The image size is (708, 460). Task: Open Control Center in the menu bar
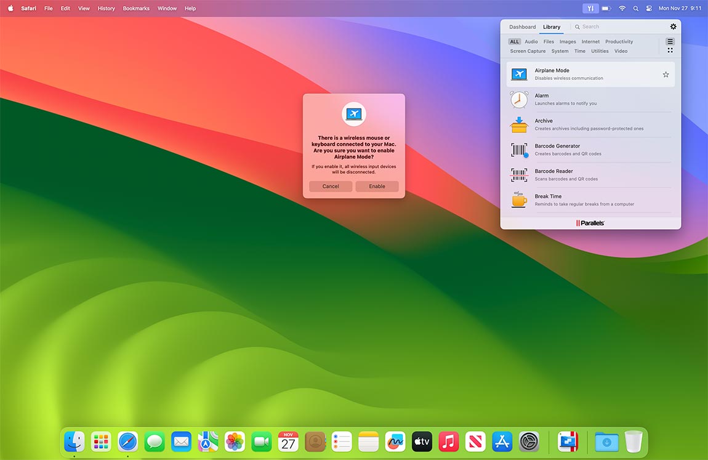tap(648, 9)
